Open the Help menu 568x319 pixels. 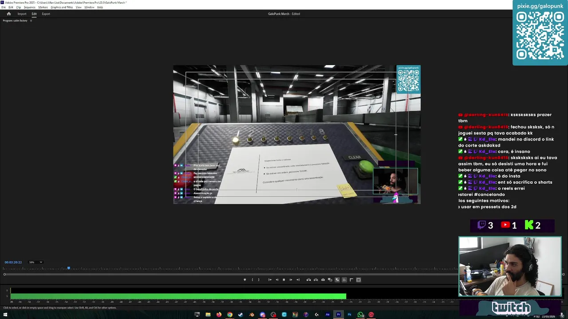click(x=100, y=8)
